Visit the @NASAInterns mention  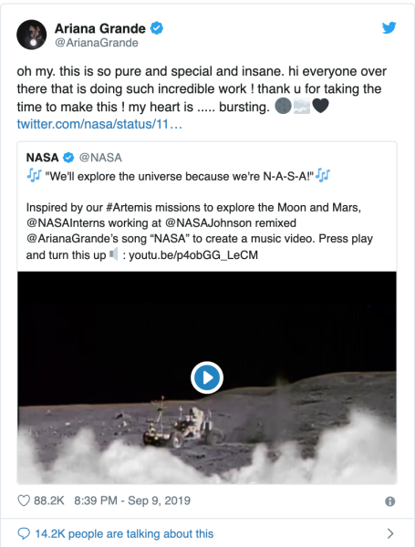click(66, 223)
